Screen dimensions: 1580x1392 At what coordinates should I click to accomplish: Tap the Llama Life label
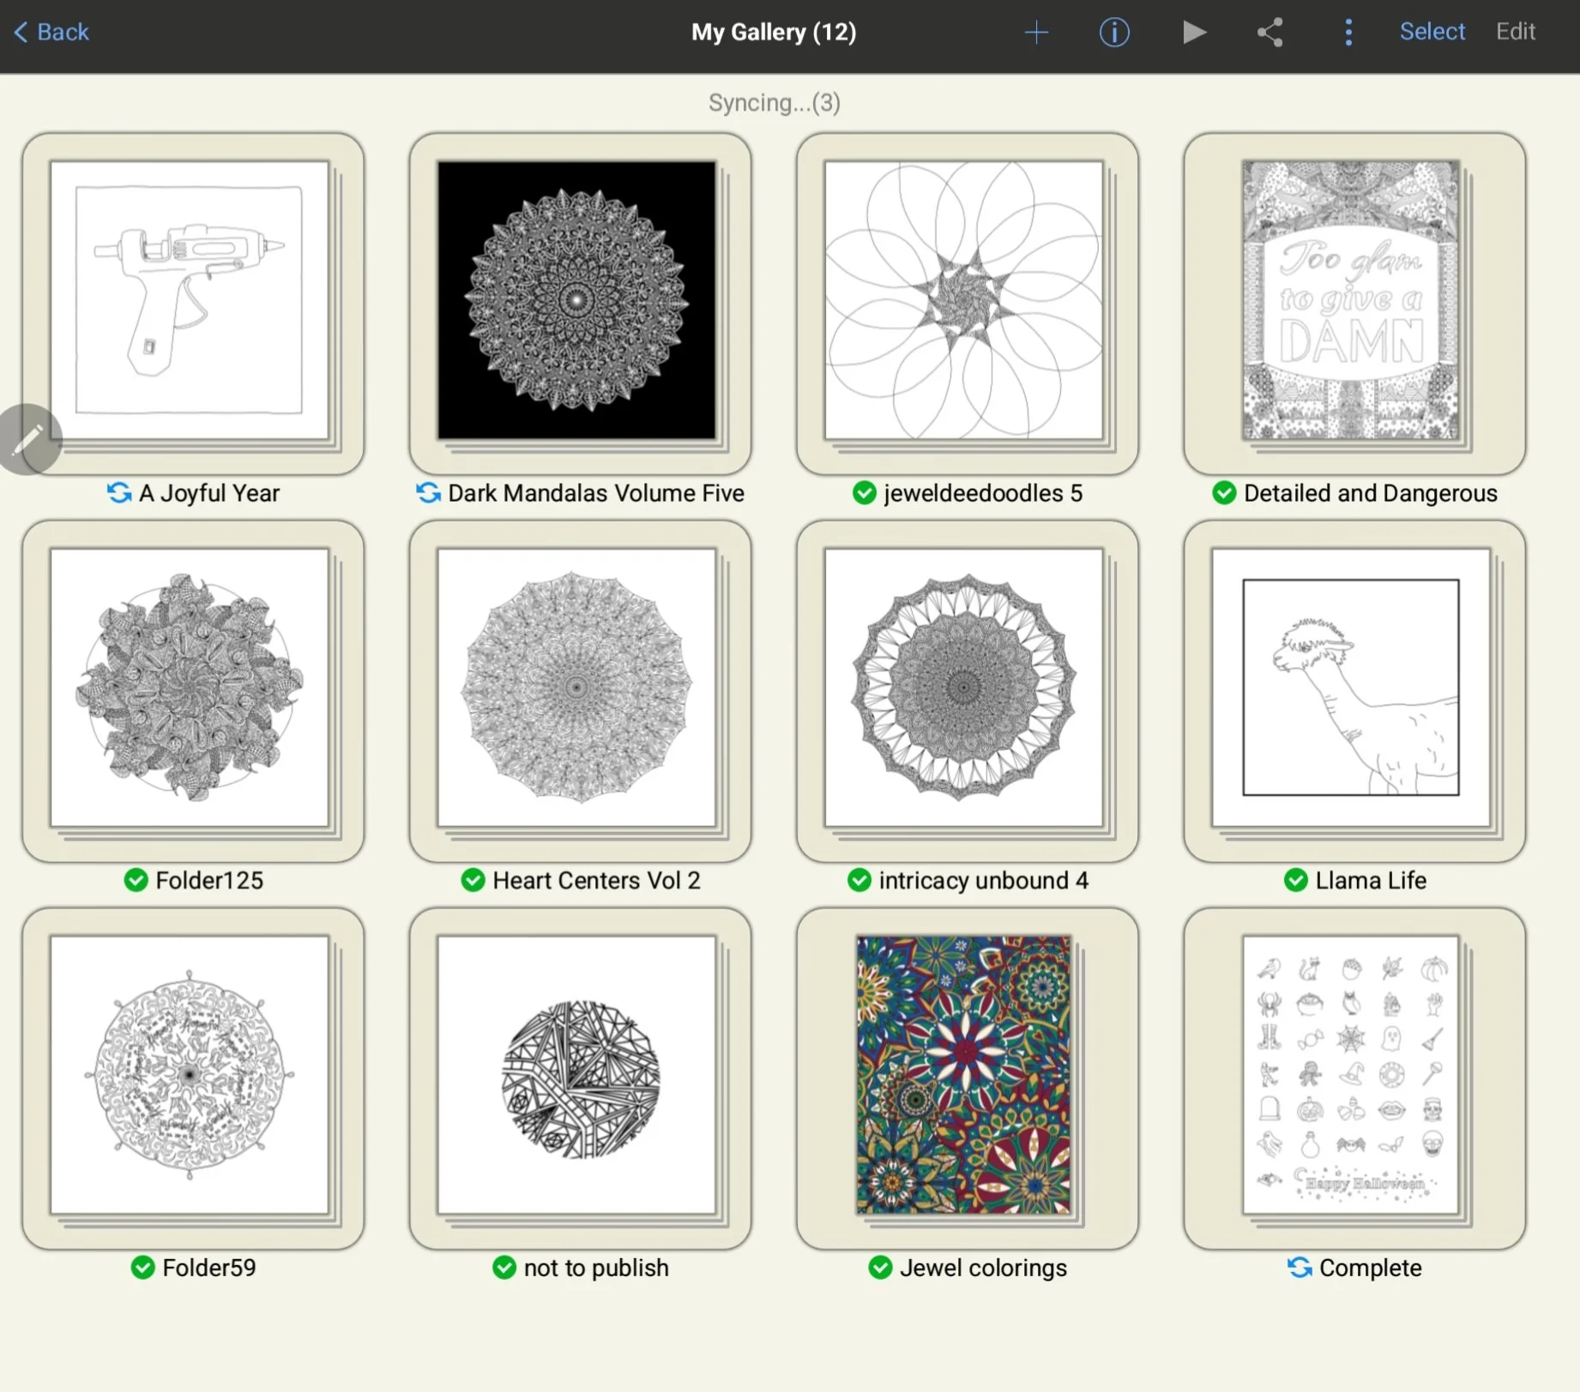pyautogui.click(x=1371, y=880)
